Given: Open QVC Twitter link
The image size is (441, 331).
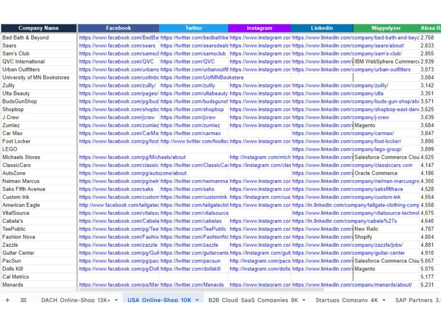Looking at the screenshot, I should pyautogui.click(x=187, y=62).
